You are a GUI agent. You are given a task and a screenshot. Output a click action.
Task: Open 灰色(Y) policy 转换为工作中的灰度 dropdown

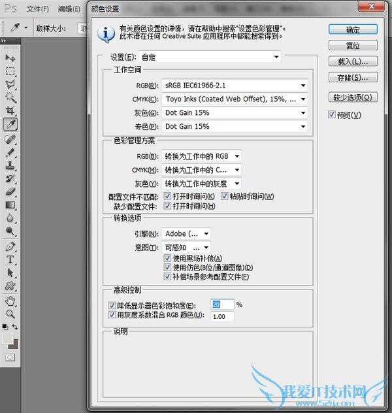(201, 184)
